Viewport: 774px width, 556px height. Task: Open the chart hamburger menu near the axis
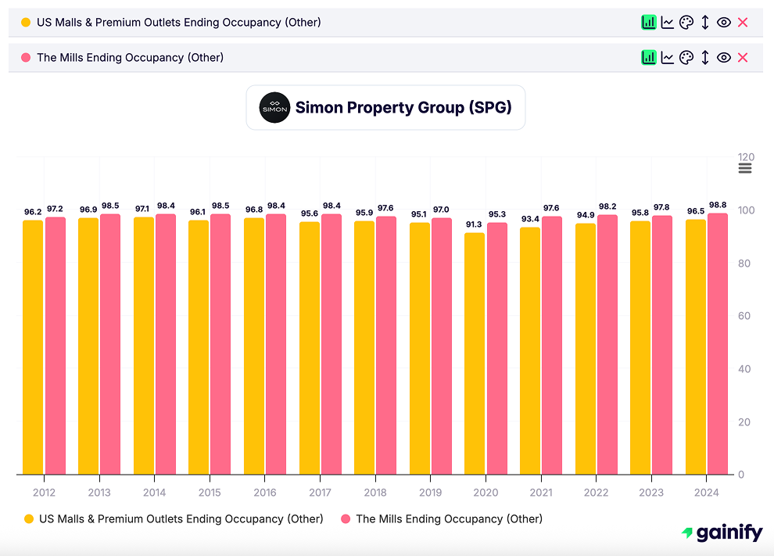coord(744,167)
